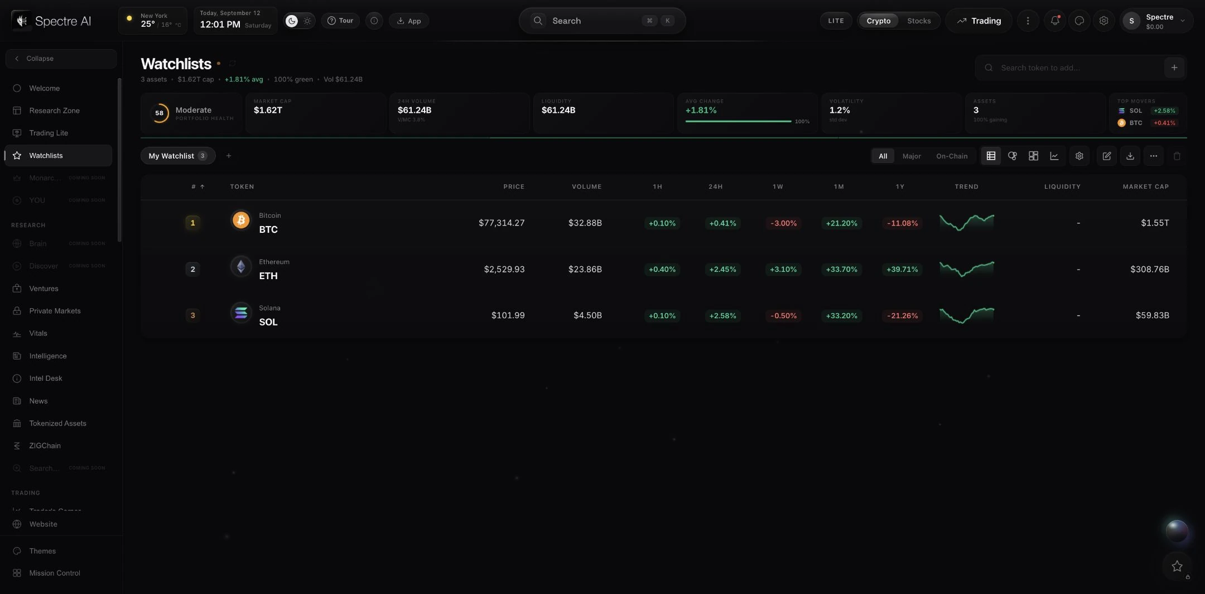Click the Tour button
The image size is (1205, 594).
pyautogui.click(x=340, y=21)
